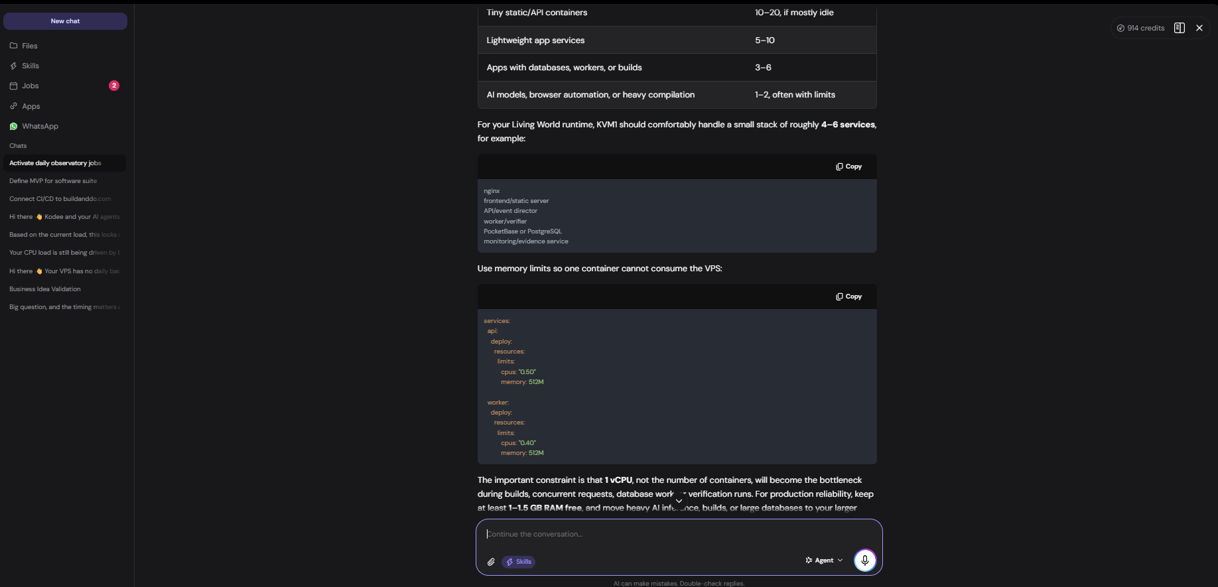This screenshot has width=1218, height=587.
Task: Click the '10–20, if mostly idle' table value
Action: 794,13
